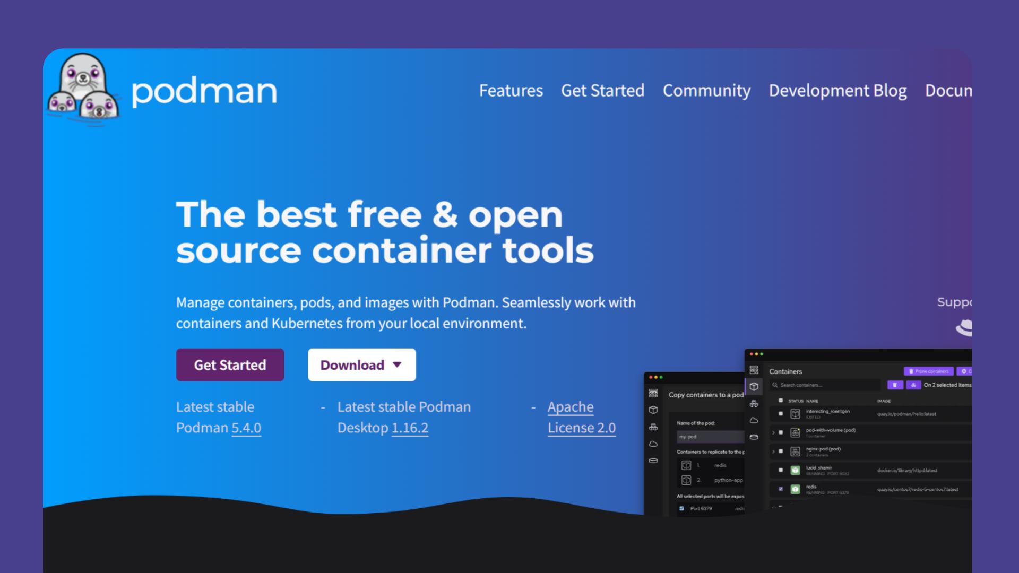Open Dashboard icon atop front window sidebar
The height and width of the screenshot is (573, 1019).
[754, 370]
